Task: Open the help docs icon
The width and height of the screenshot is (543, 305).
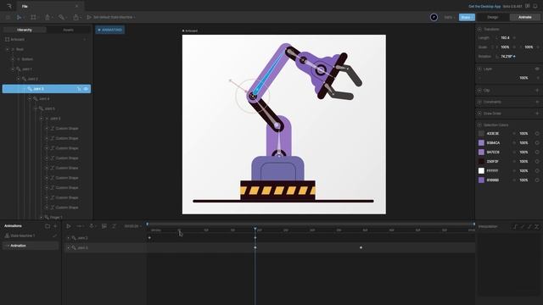Action: pos(528,6)
